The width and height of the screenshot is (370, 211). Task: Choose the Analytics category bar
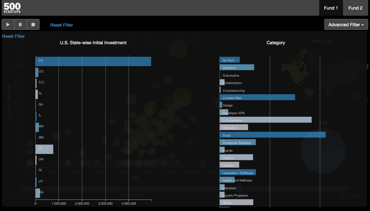pyautogui.click(x=237, y=67)
